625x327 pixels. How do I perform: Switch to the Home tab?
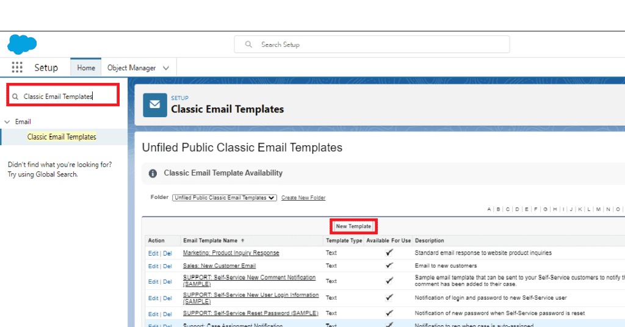pos(86,68)
